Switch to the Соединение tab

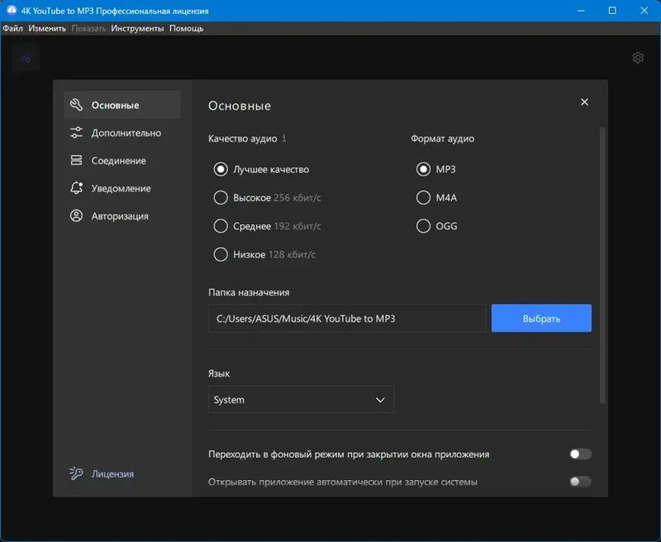[122, 161]
